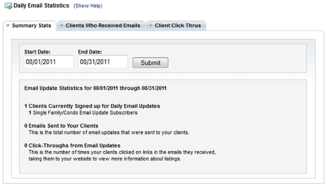
Task: Expand the Clients Who Received Emails arrow
Action: click(x=62, y=25)
